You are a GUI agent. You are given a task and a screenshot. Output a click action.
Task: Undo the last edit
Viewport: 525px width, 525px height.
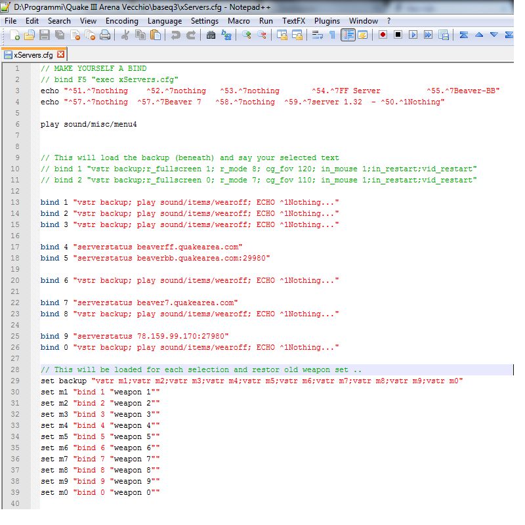point(175,35)
